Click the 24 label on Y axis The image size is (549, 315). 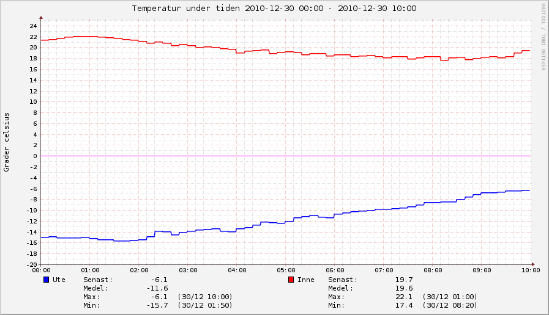click(32, 26)
